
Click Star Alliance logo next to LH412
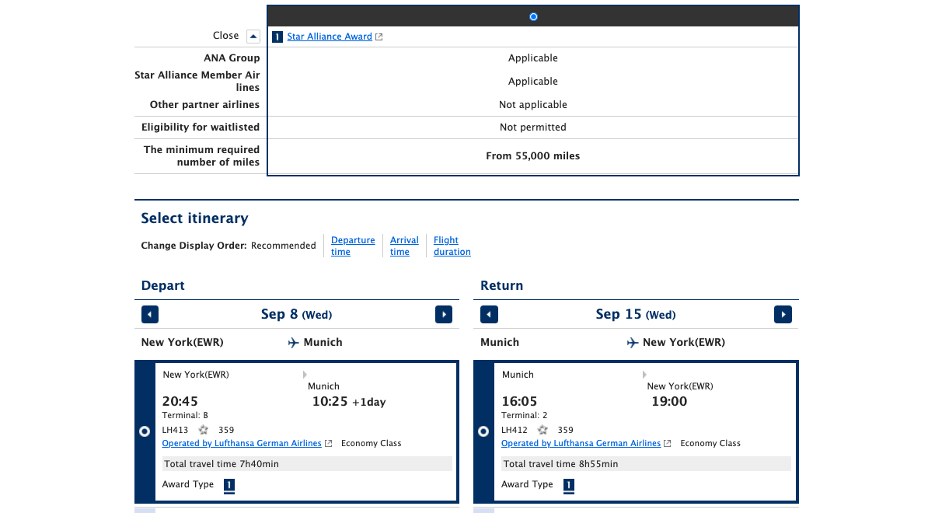[543, 430]
